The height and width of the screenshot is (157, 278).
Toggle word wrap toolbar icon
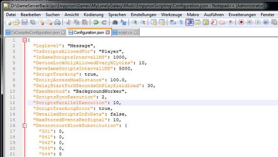[x=173, y=22]
